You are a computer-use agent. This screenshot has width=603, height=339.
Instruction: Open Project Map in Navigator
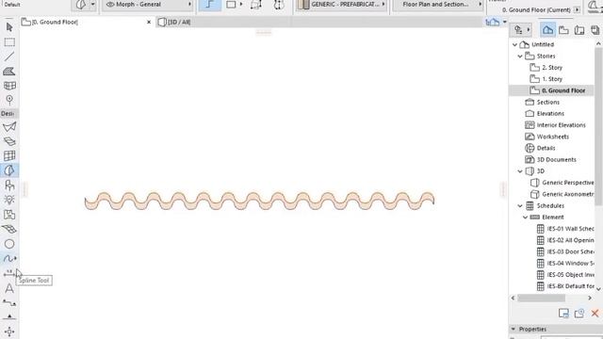(547, 30)
